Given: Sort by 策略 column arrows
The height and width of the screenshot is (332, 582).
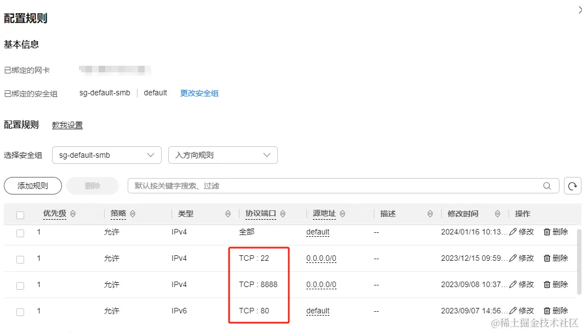Looking at the screenshot, I should (133, 214).
